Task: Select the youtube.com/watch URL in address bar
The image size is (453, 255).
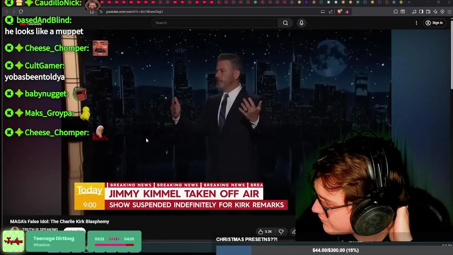Action: click(x=134, y=12)
